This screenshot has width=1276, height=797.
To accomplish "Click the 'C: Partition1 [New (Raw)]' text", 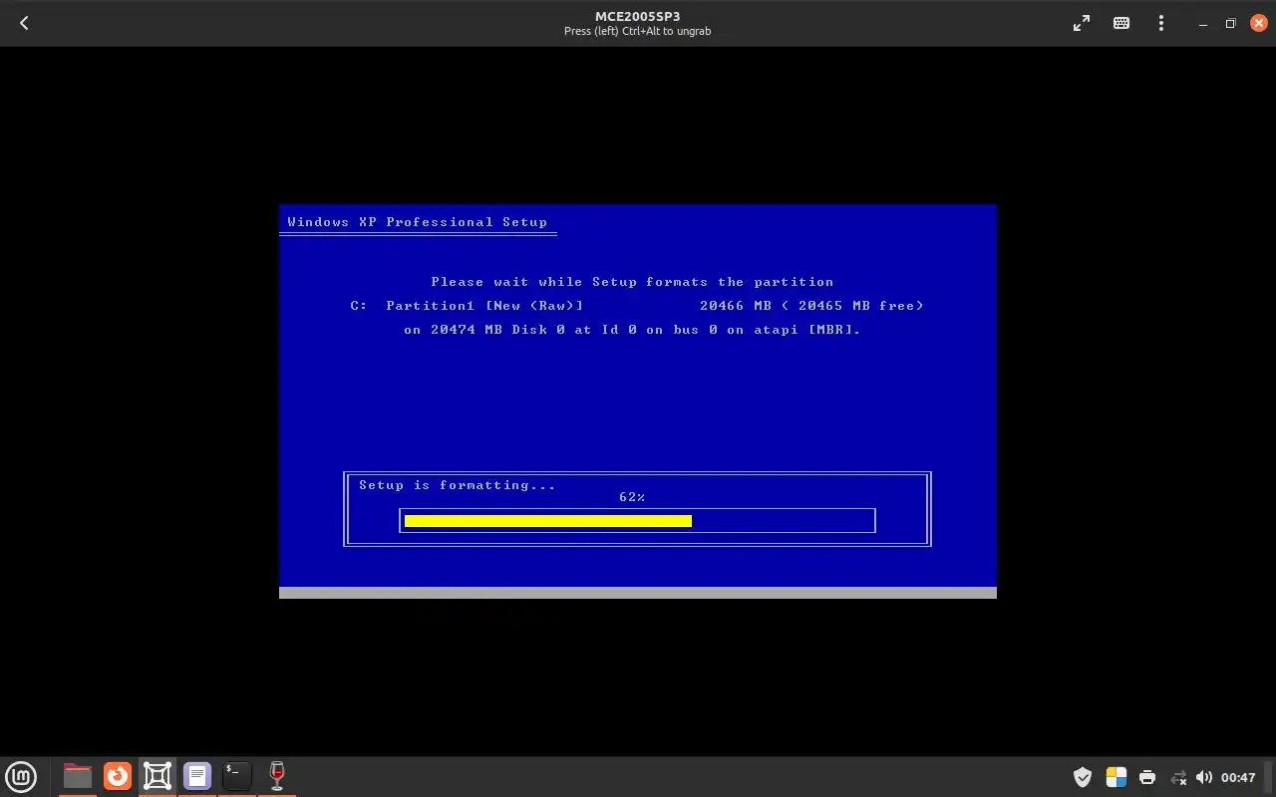I will tap(467, 306).
